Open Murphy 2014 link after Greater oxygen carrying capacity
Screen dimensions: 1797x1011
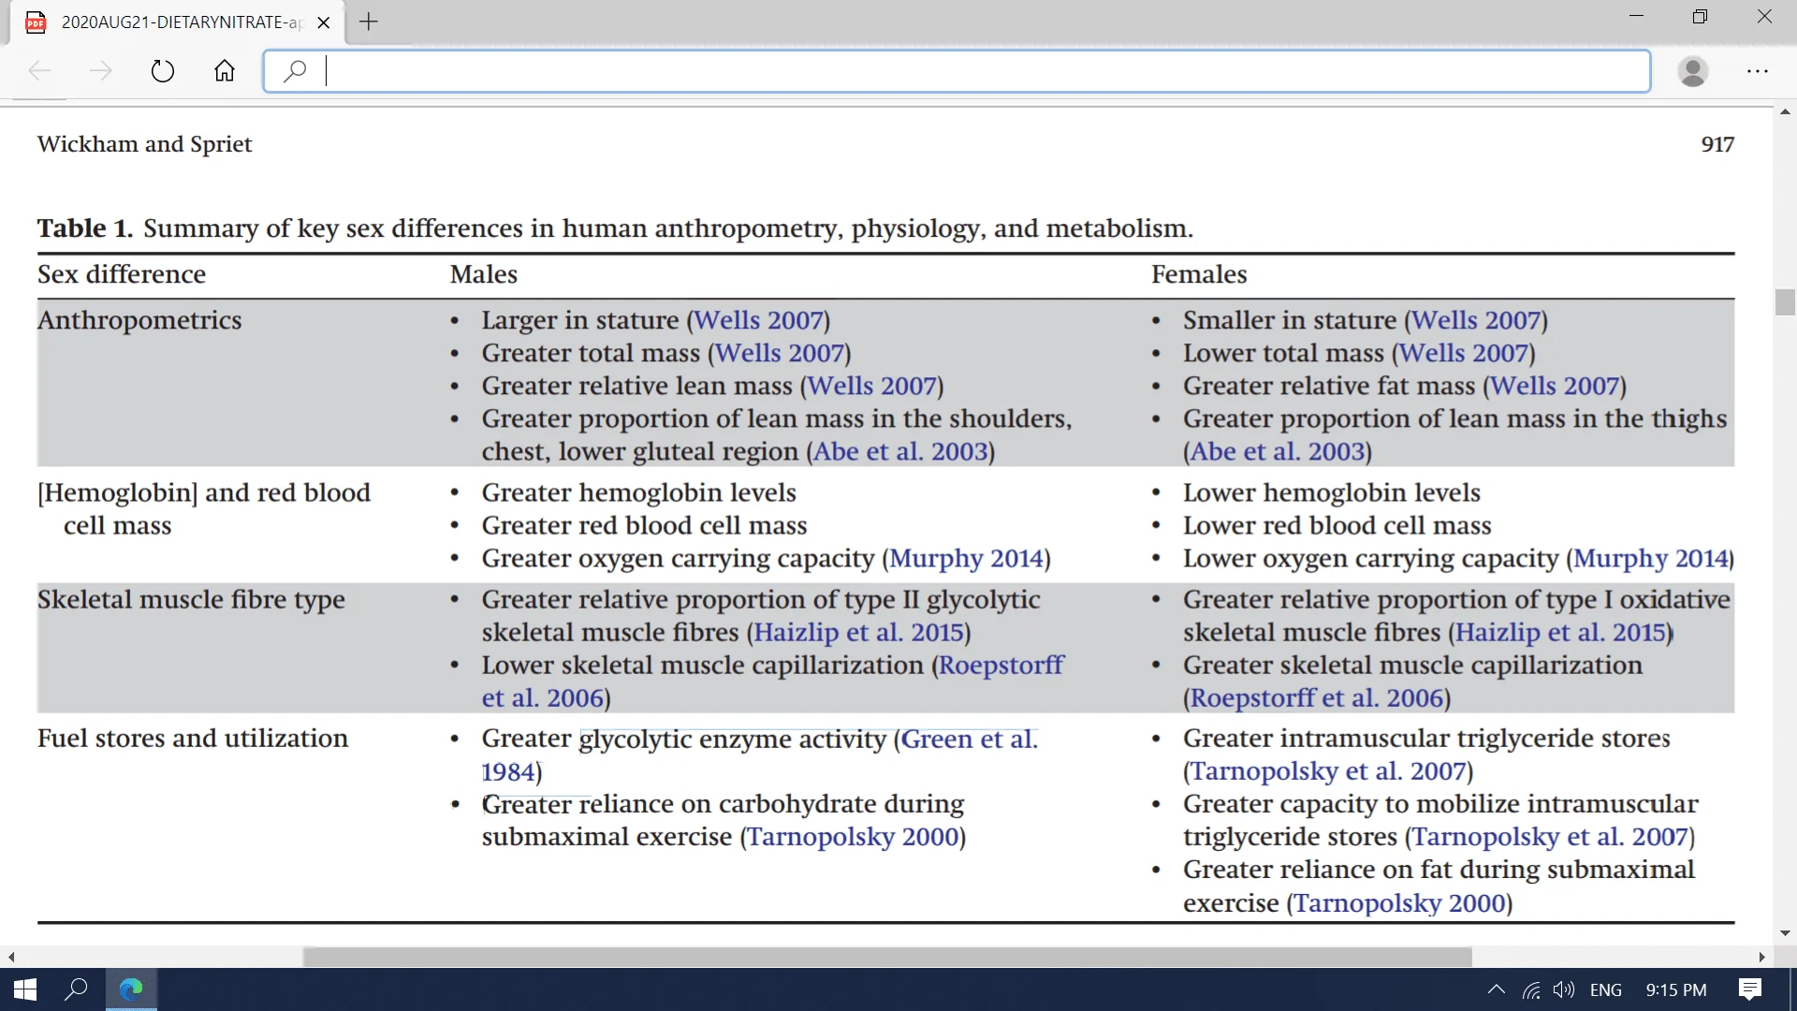coord(966,559)
